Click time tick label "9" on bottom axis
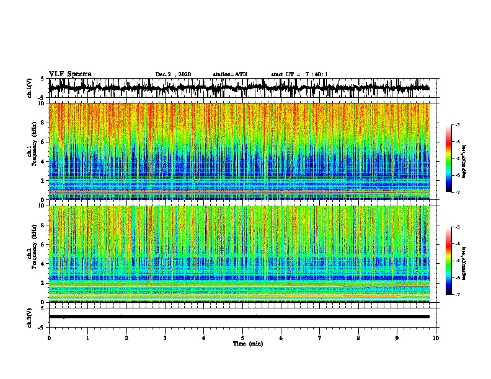Screen dimensions: 491x379 pyautogui.click(x=397, y=338)
